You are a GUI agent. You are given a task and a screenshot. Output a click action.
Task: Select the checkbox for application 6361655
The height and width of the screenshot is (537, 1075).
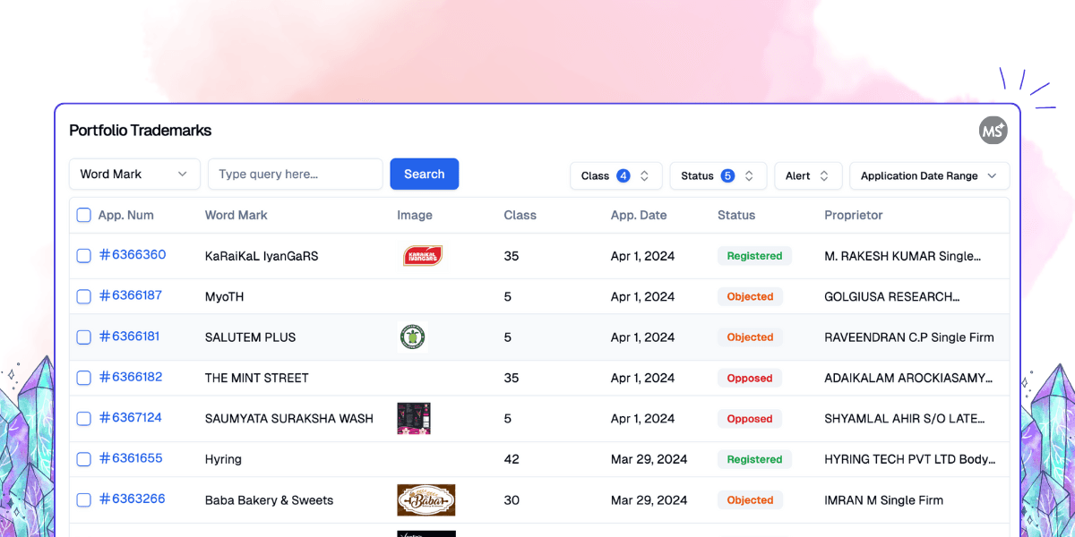click(83, 459)
